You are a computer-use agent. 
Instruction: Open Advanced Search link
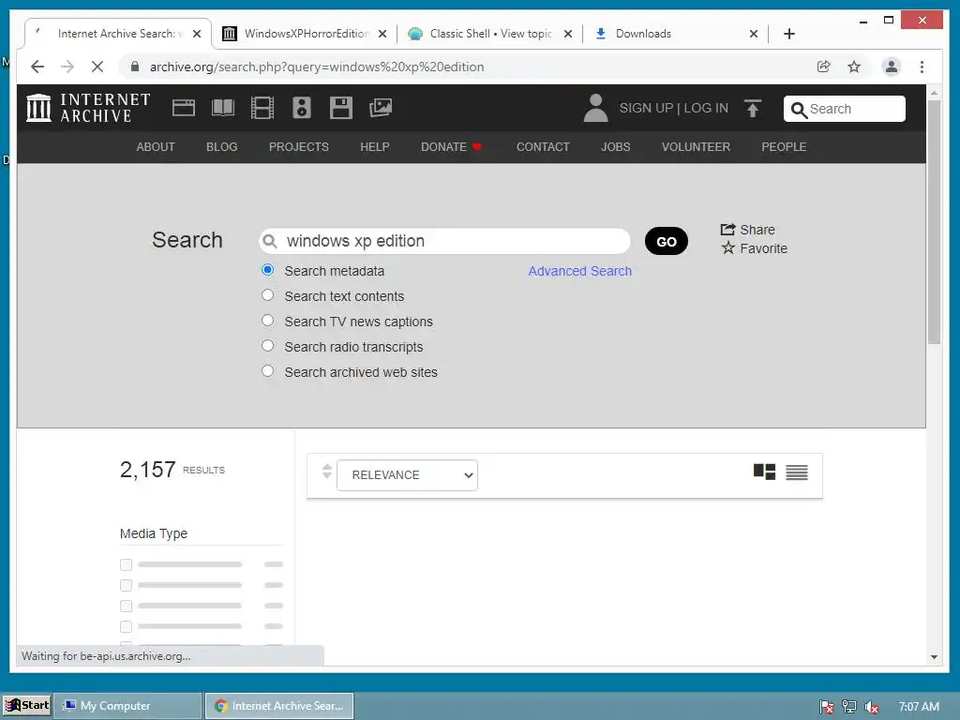click(x=579, y=271)
